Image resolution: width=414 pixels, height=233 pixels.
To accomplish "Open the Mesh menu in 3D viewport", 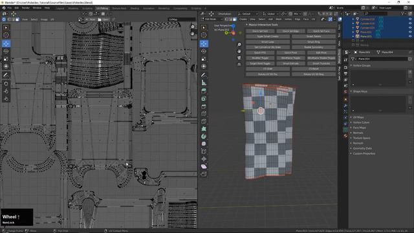I will click(x=279, y=19).
